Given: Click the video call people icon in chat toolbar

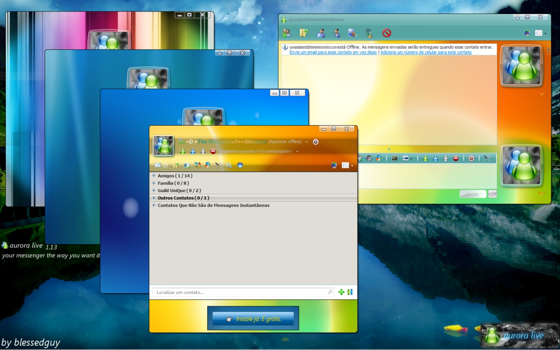Looking at the screenshot, I should (x=321, y=33).
